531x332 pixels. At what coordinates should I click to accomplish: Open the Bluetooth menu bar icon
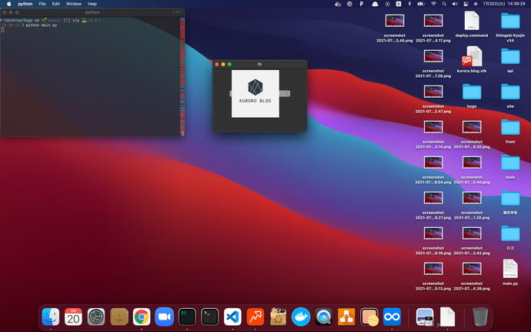409,4
